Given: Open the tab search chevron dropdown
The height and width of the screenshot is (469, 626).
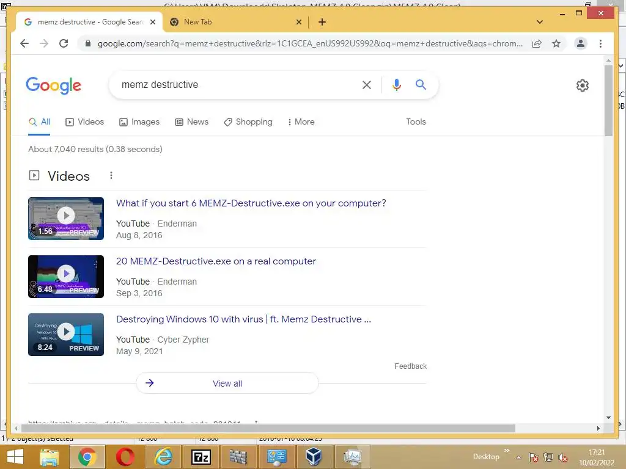Looking at the screenshot, I should (539, 22).
